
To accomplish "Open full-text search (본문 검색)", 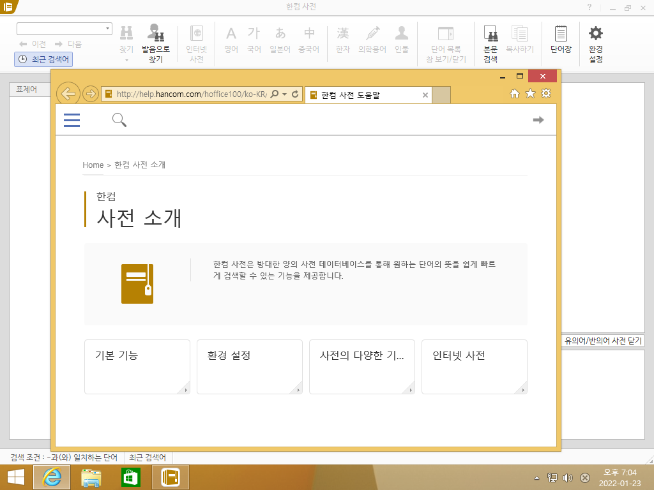I will coord(490,44).
